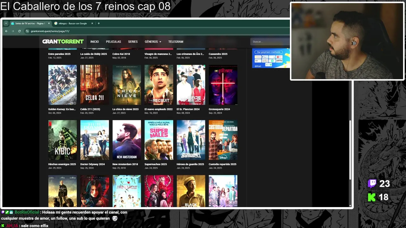Open the PELICULAS menu item
Viewport: 406px width, 228px height.
point(114,42)
